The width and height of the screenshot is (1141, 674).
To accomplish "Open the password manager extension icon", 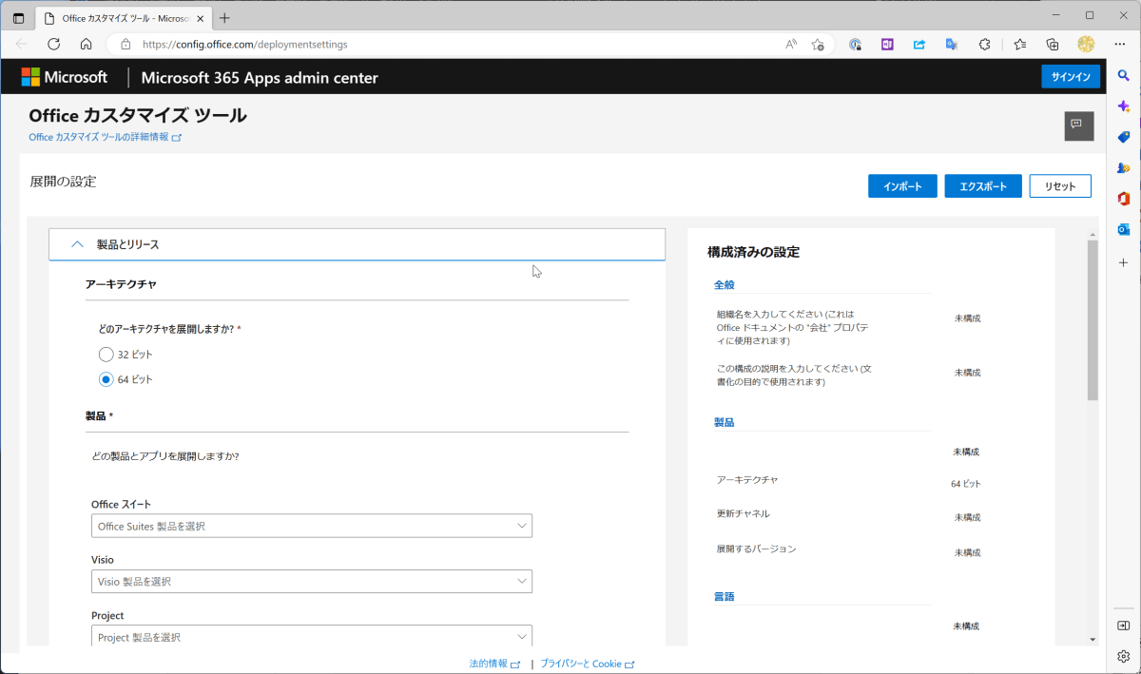I will tap(855, 44).
